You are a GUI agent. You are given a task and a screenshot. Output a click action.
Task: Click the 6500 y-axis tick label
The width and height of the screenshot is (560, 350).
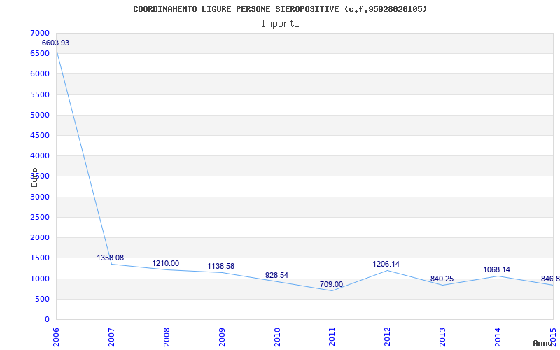tap(41, 54)
